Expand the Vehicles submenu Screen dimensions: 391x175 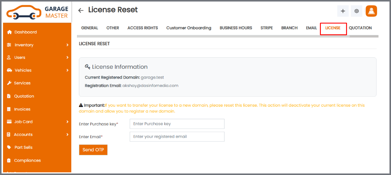[x=67, y=70]
